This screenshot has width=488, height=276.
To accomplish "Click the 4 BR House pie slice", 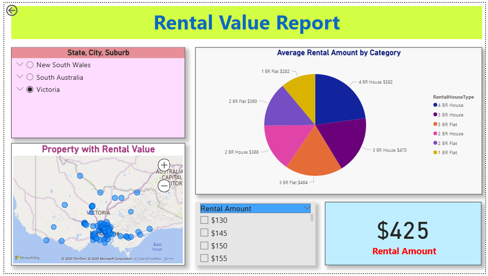I will pyautogui.click(x=339, y=97).
